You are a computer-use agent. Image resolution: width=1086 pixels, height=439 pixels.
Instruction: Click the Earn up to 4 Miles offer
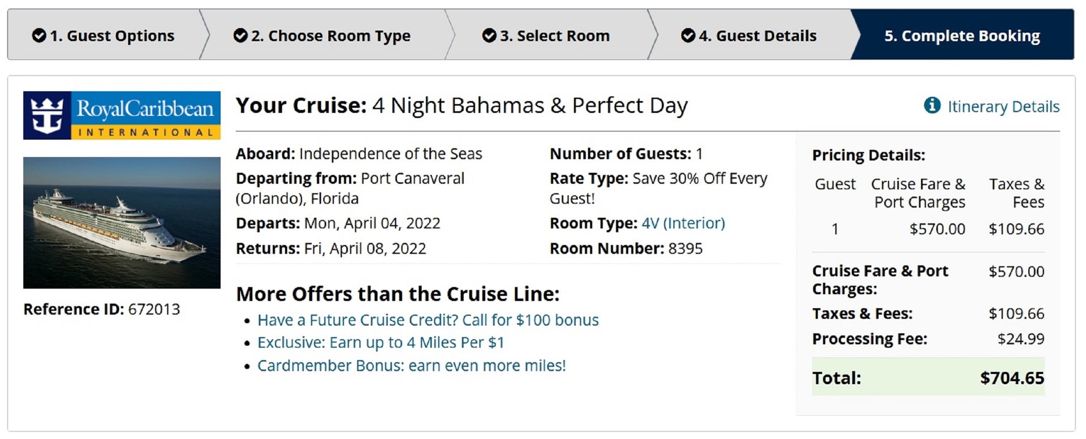[x=381, y=343]
